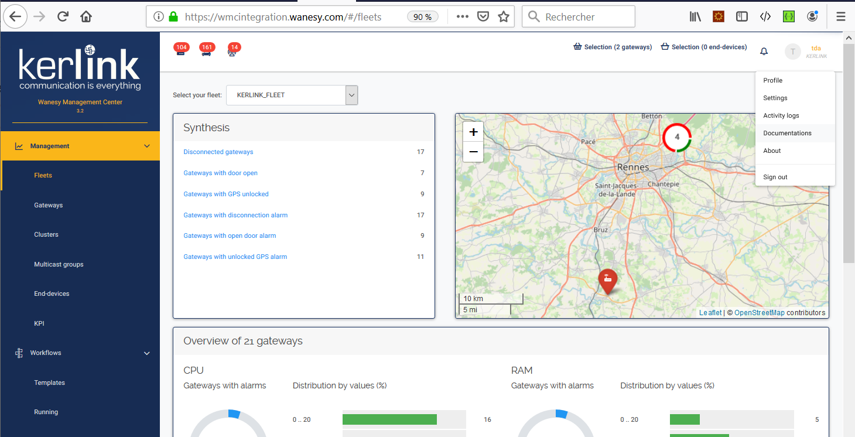Open the gateway alarms icon with badge 104
The height and width of the screenshot is (437, 855).
tap(180, 51)
